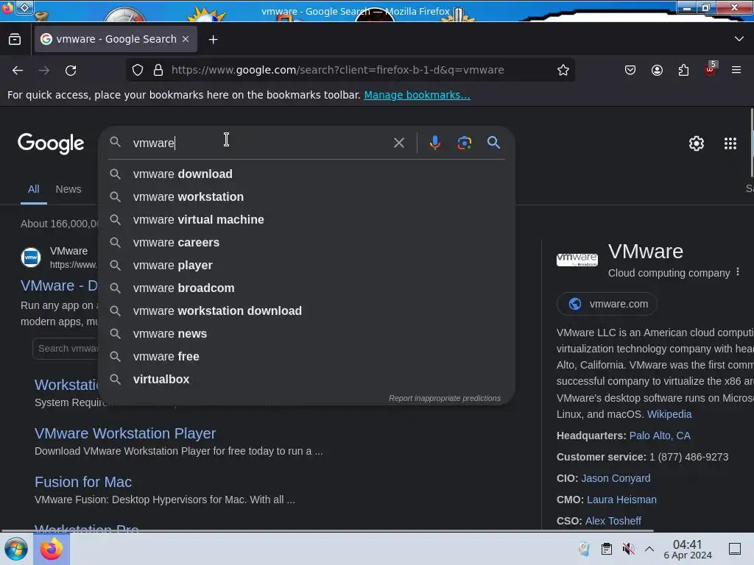Choose suggestion vmware news

tap(307, 334)
